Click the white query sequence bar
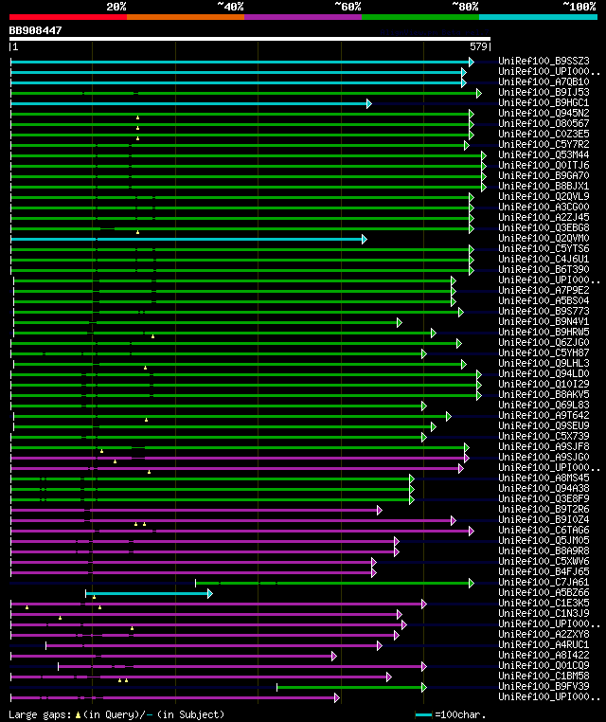 [x=250, y=39]
